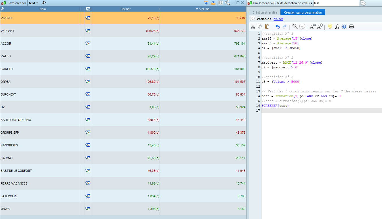Screen dimensions: 382x219
Task: Select Création par programmation tab
Action: coord(303,12)
